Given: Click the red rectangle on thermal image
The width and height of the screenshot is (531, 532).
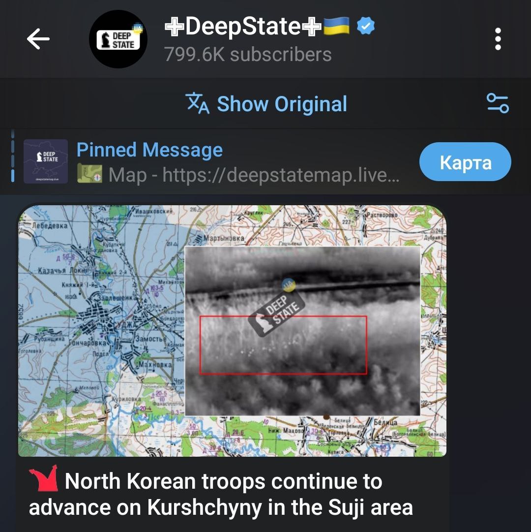Looking at the screenshot, I should 283,345.
